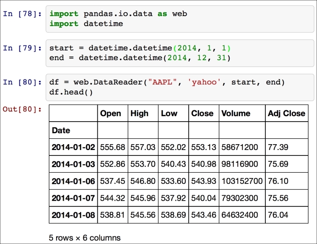Screen dimensions: 317x244
Task: Click the High value 557.03
Action: click(x=143, y=147)
